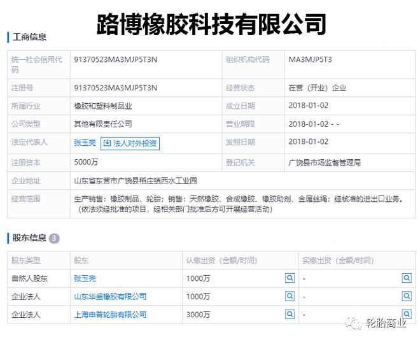Open 山东华盛橡胶有限公司 shareholder link
420x342 pixels.
110,296
